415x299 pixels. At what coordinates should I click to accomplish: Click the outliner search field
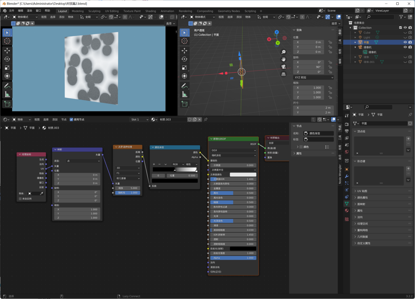(380, 17)
